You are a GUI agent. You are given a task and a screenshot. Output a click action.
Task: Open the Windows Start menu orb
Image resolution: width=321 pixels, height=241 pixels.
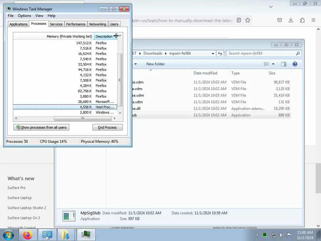coord(8,235)
